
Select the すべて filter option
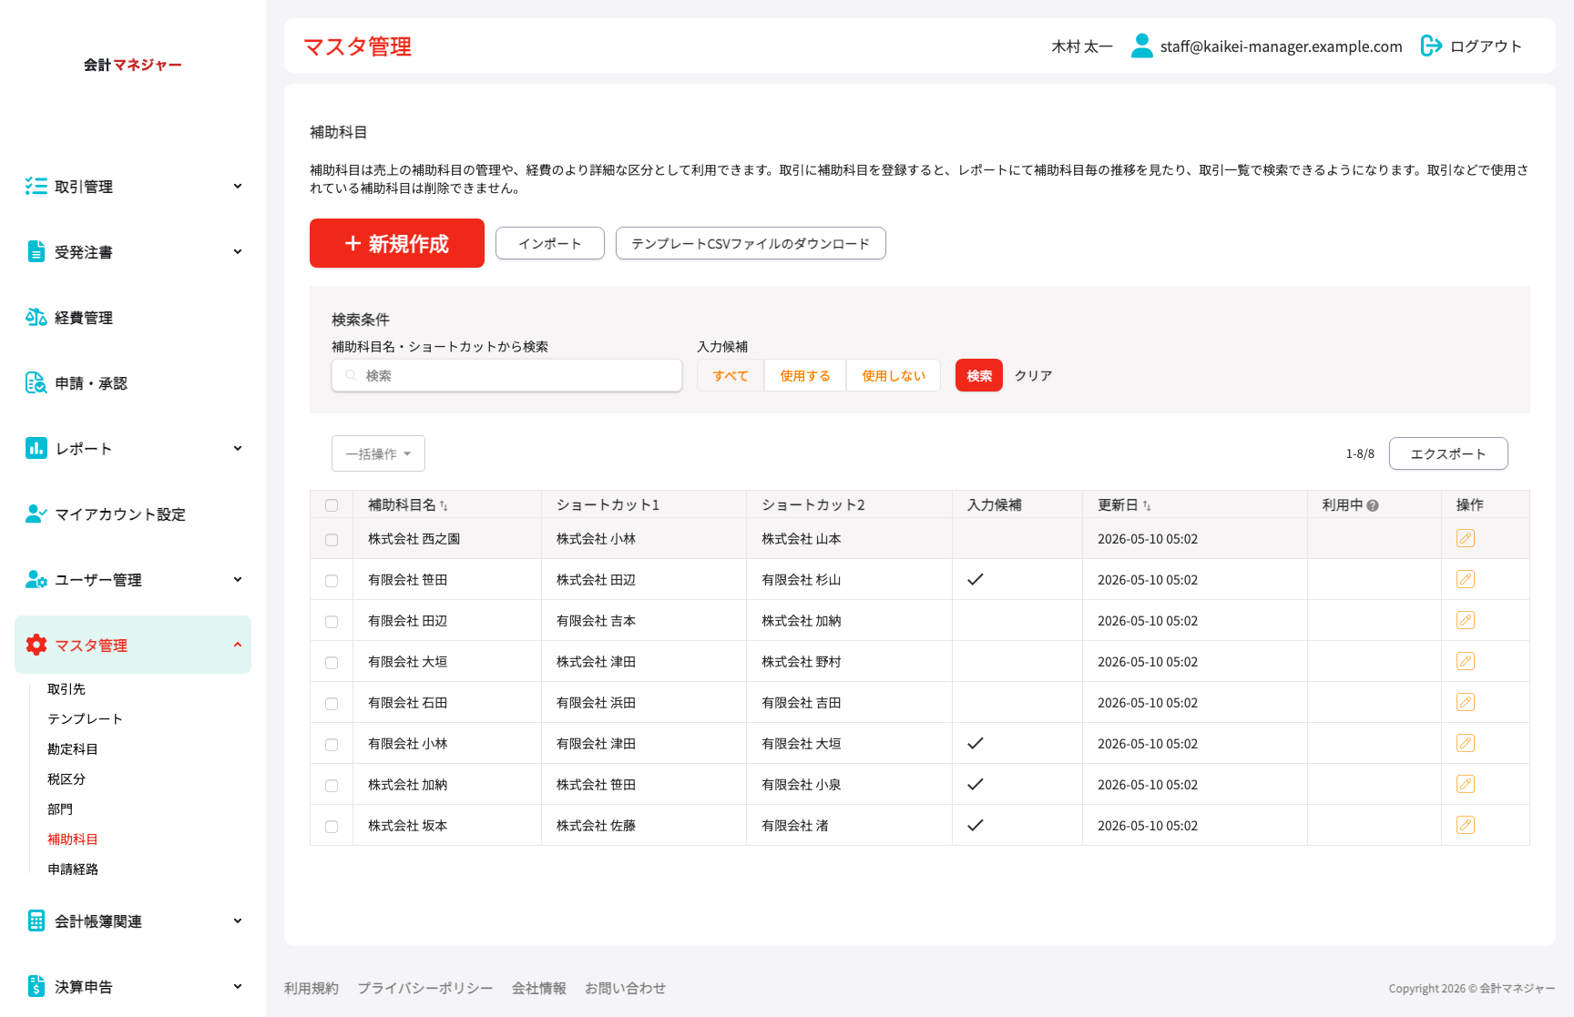pos(731,375)
